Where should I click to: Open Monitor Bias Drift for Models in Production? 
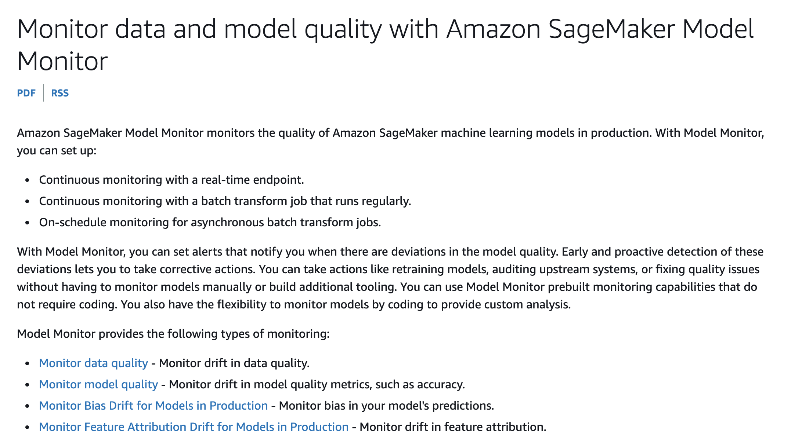(x=153, y=406)
